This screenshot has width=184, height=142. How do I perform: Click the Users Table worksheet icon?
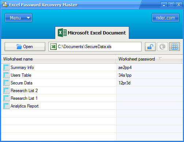6,75
